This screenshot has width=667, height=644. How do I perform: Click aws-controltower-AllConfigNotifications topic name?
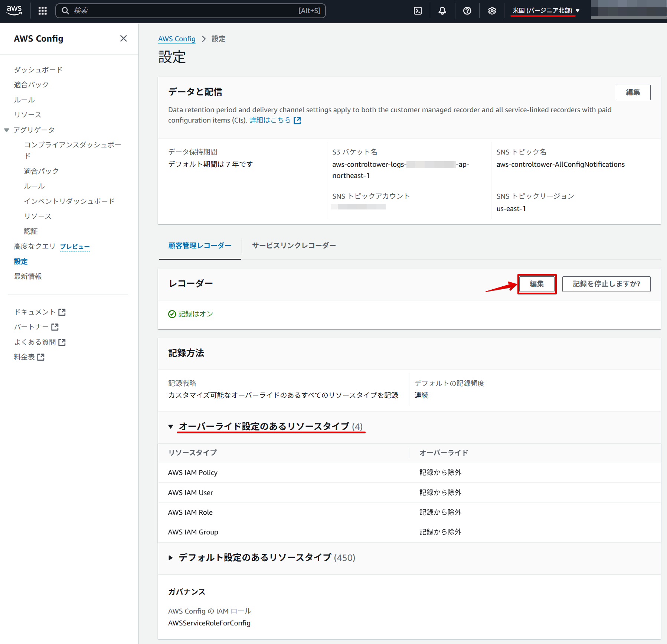[560, 165]
